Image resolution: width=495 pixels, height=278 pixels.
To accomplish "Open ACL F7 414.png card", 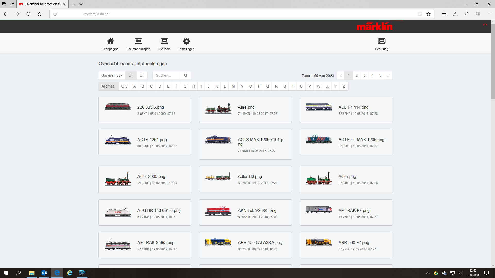I will (x=346, y=110).
